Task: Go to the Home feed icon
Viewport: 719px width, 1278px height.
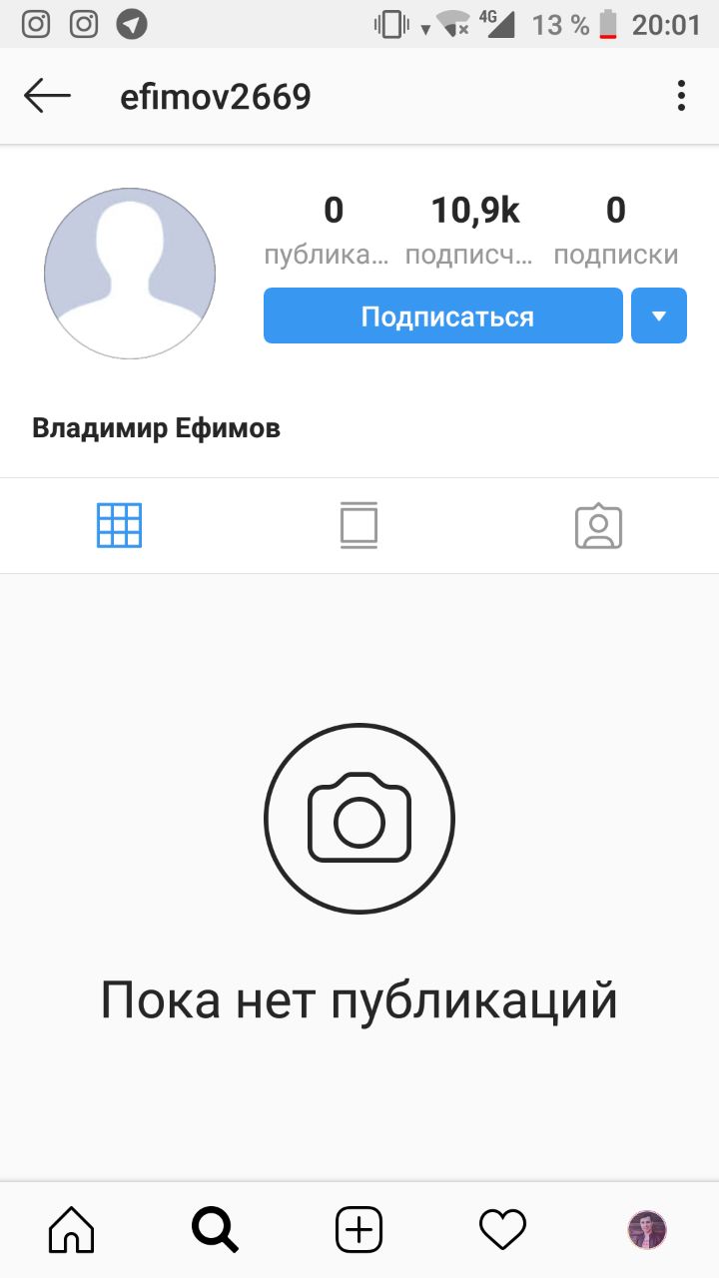Action: 72,1229
